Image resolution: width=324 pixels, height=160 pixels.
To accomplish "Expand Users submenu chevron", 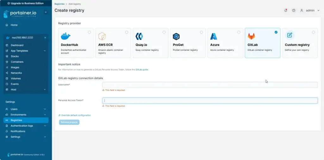I will [45, 109].
